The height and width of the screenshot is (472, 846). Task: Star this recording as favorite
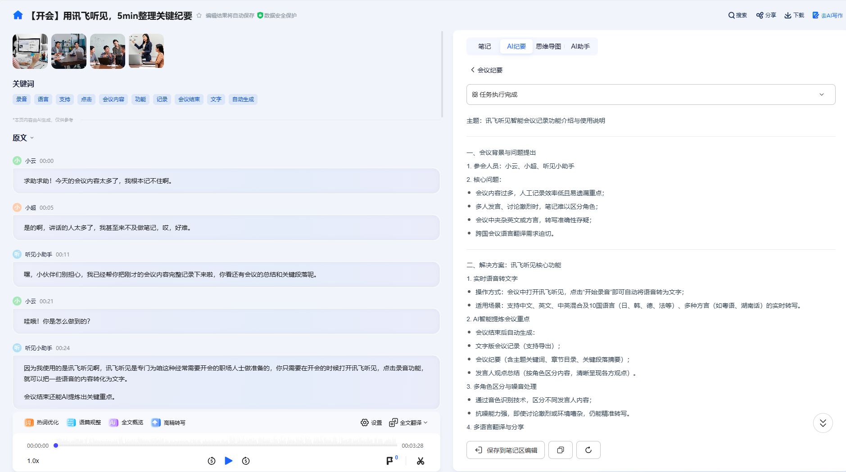pyautogui.click(x=199, y=15)
